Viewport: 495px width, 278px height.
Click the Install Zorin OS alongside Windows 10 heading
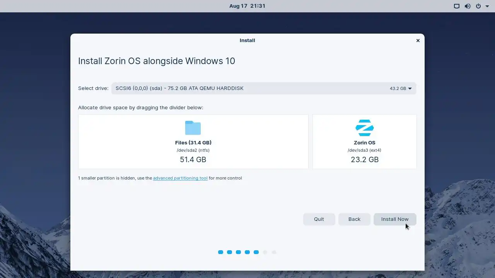pyautogui.click(x=157, y=61)
